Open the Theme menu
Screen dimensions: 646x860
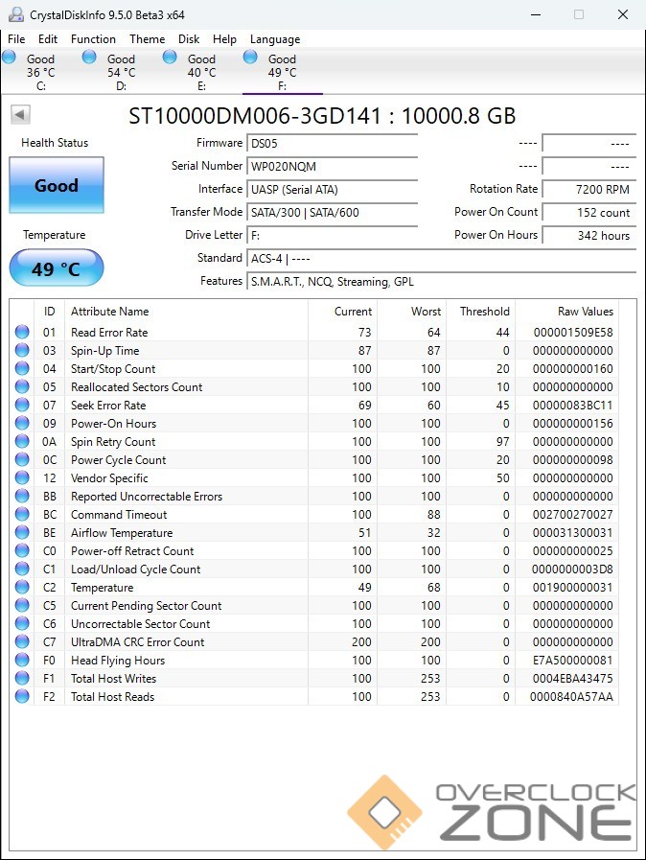pyautogui.click(x=147, y=39)
